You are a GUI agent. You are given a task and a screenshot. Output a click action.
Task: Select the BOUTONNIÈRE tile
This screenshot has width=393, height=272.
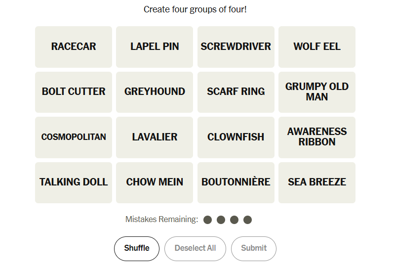pos(236,182)
